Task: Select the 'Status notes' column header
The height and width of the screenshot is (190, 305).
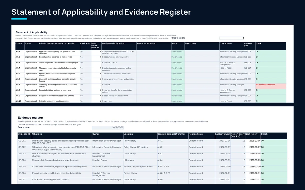Action: click(202, 46)
